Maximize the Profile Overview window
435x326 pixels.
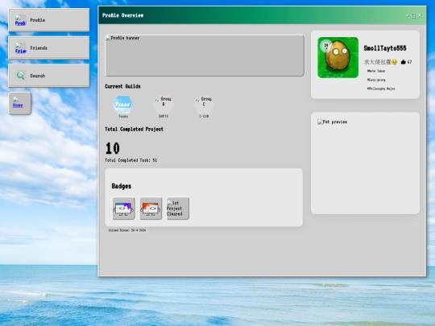413,16
